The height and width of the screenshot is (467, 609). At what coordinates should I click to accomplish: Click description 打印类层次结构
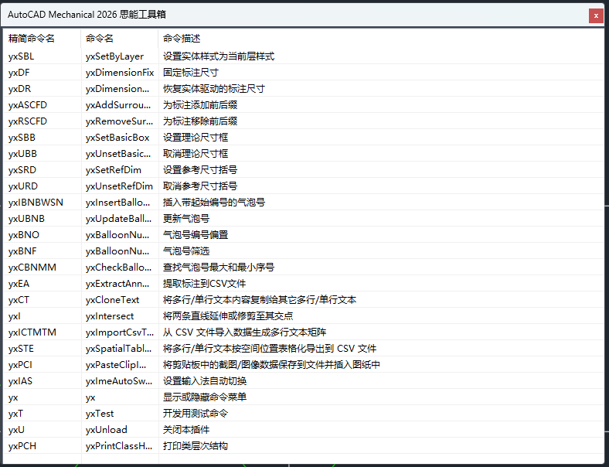196,446
